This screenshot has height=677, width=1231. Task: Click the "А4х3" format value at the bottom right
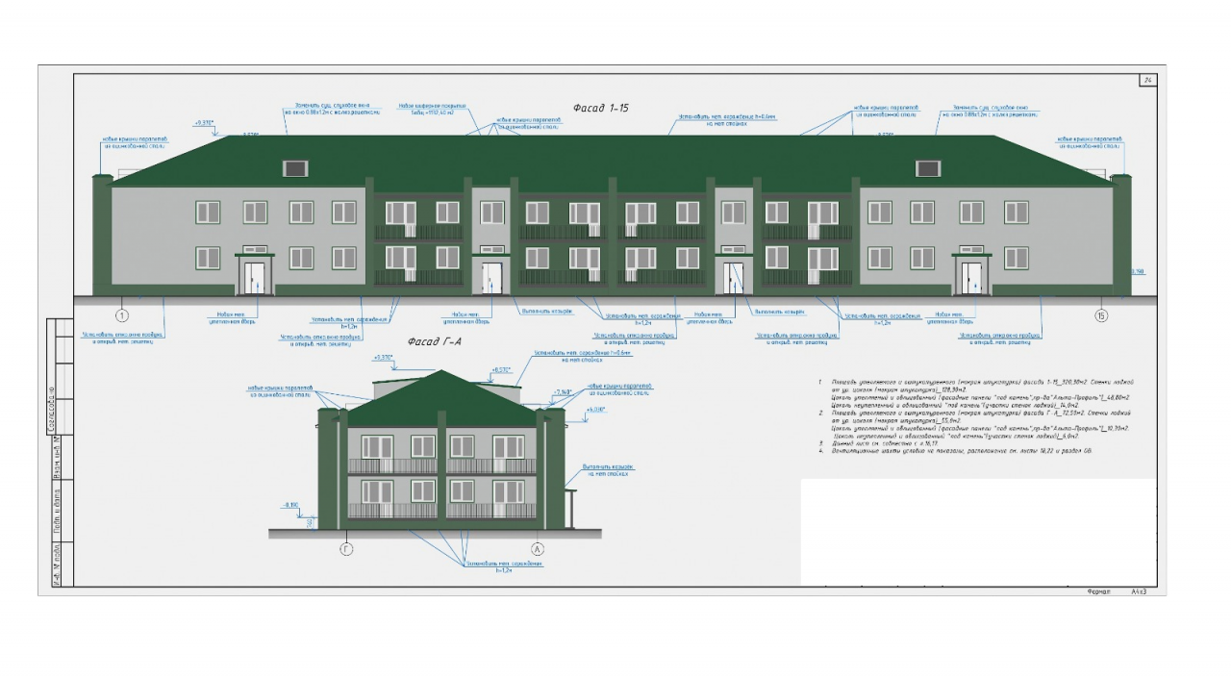tap(1140, 592)
